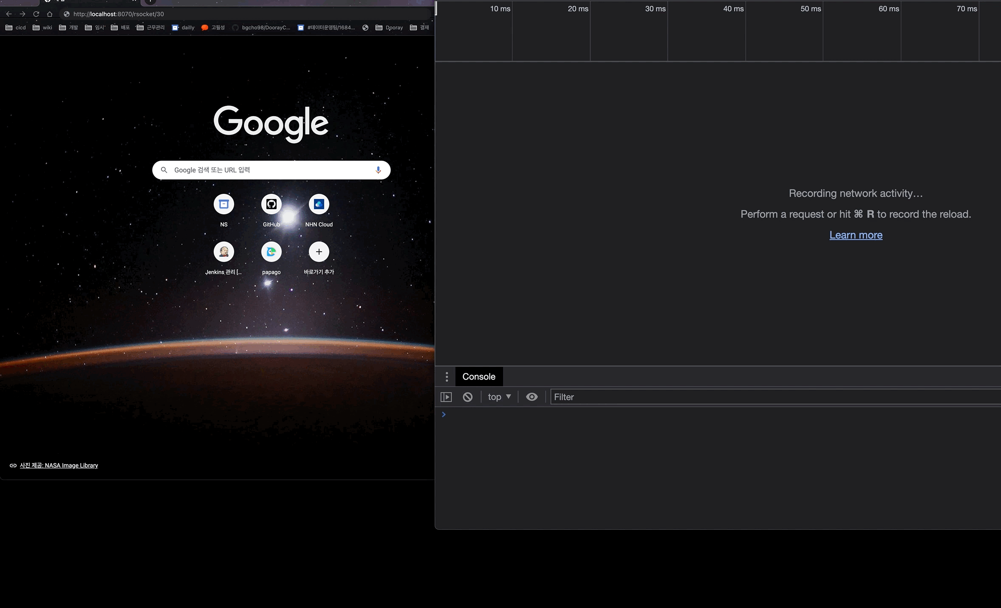Image resolution: width=1001 pixels, height=608 pixels.
Task: Toggle live expression eye icon
Action: [532, 397]
